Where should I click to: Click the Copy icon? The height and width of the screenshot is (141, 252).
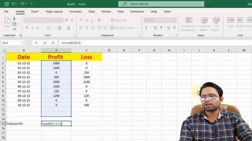click(x=14, y=24)
